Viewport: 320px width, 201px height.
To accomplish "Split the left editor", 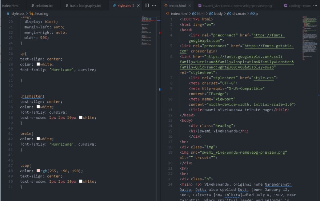I will point(147,5).
